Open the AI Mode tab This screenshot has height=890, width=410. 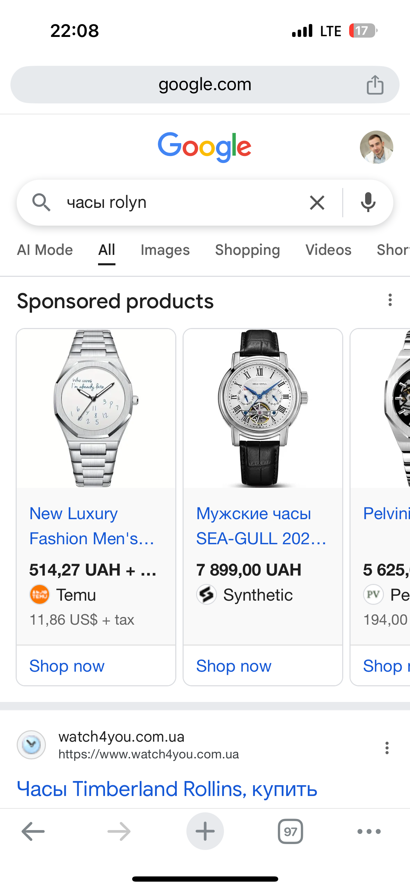coord(45,250)
